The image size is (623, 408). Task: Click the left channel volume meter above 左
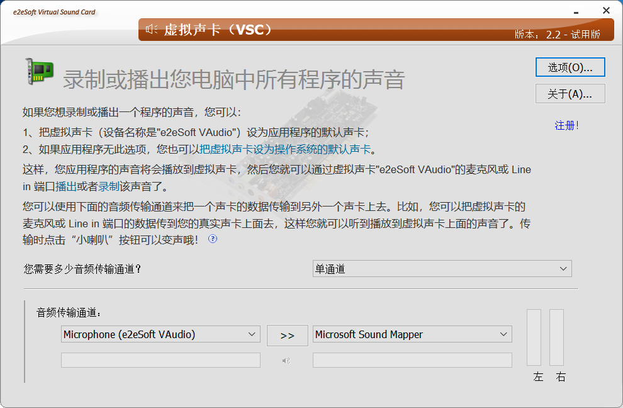coord(534,337)
